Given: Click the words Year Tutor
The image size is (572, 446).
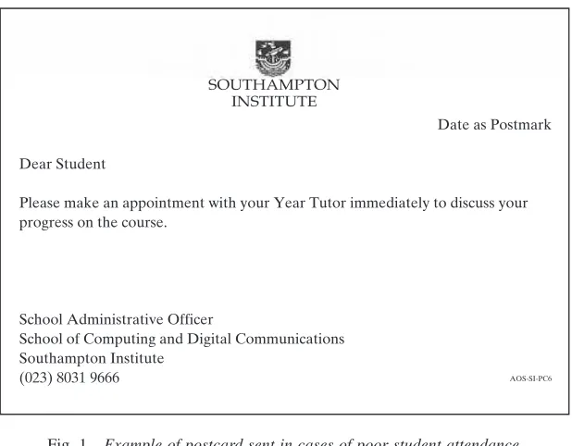Looking at the screenshot, I should [310, 203].
